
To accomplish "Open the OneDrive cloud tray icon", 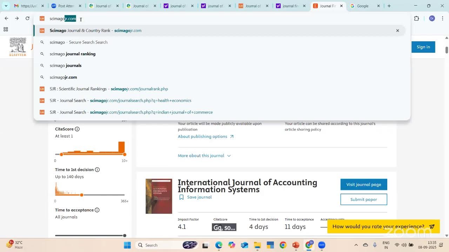I will pyautogui.click(x=366, y=245).
